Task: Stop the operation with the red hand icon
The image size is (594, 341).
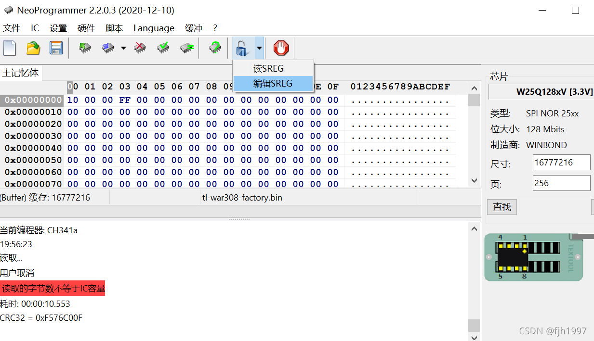Action: coord(281,48)
